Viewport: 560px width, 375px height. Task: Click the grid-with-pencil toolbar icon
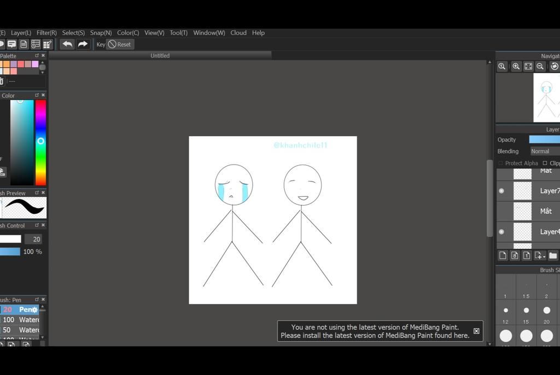(x=47, y=44)
